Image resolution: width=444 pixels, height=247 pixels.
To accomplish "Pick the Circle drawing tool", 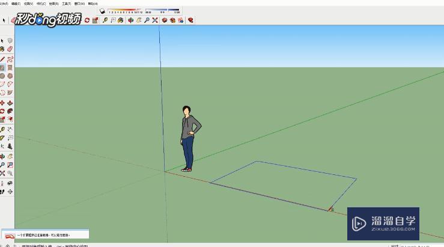I will pos(2,76).
